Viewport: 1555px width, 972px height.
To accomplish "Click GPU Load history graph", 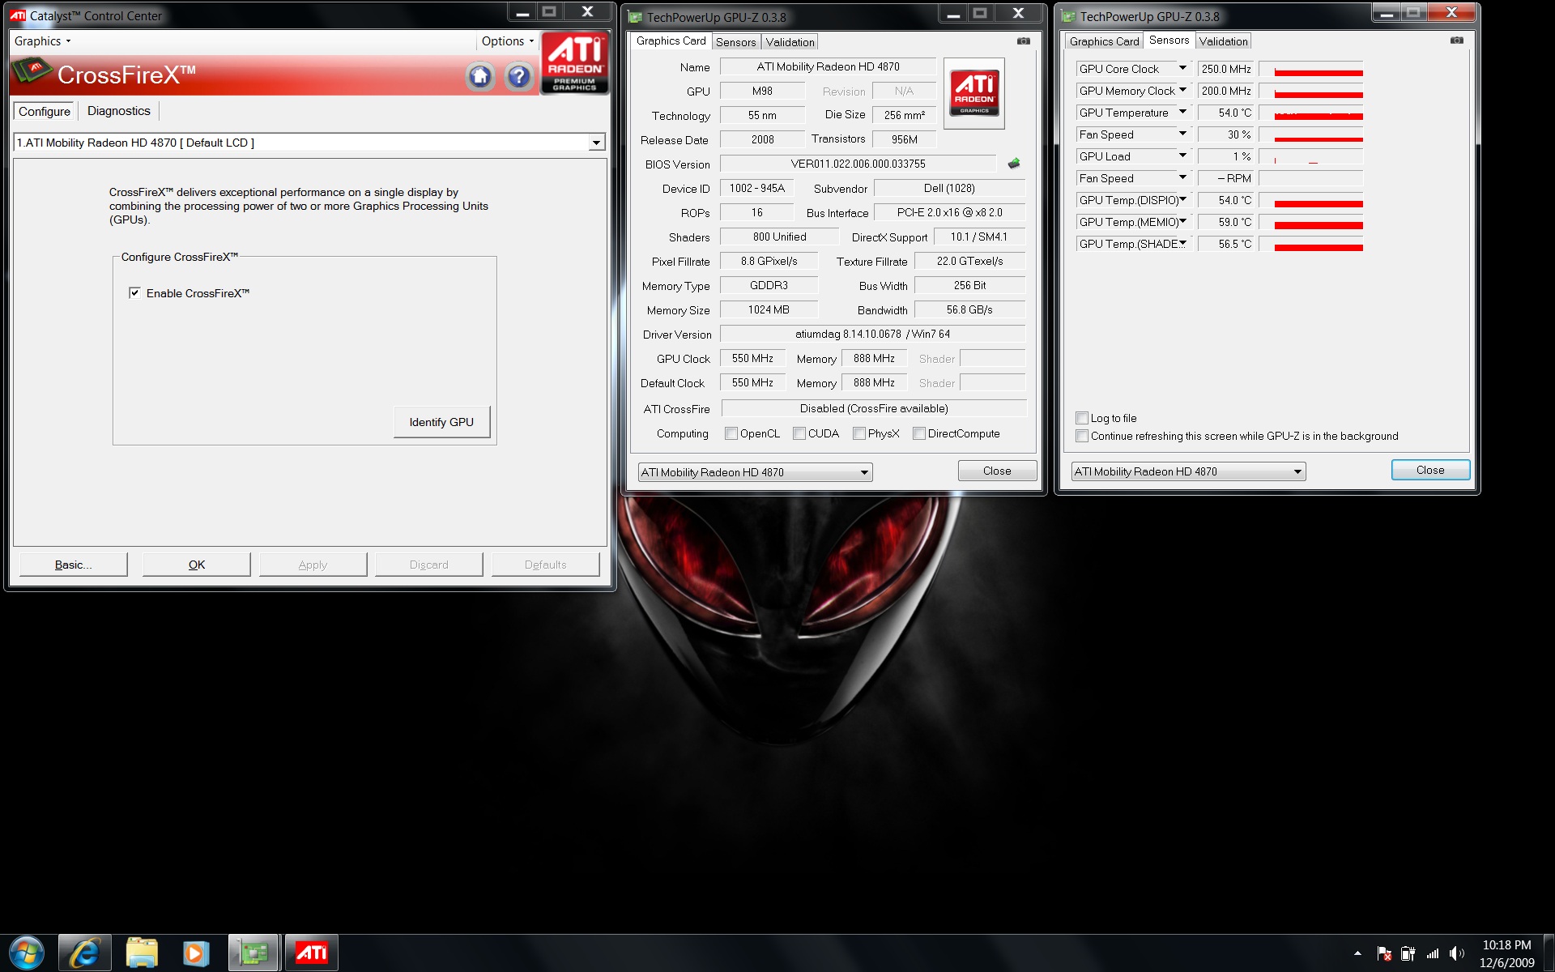I will pos(1311,156).
